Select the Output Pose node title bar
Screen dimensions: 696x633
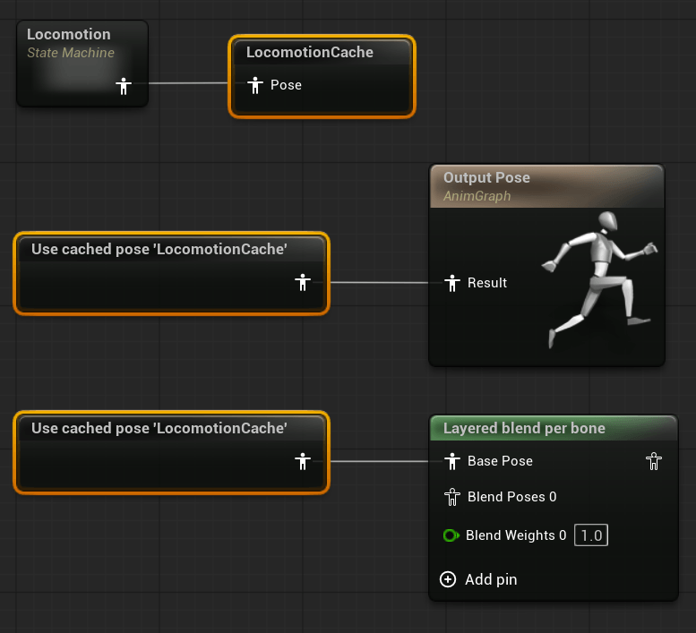point(486,178)
